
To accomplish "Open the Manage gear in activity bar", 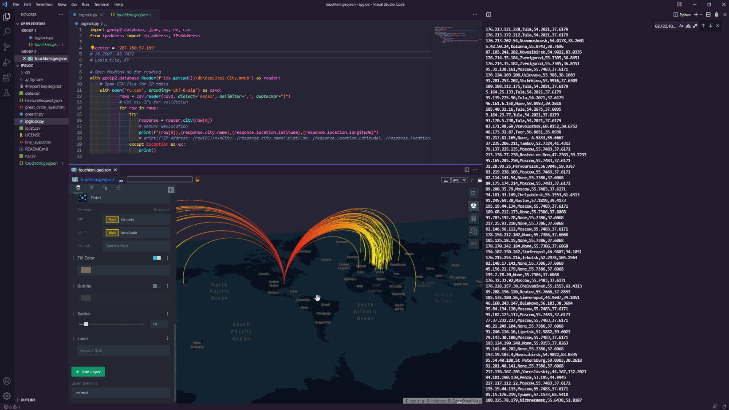I will 7,396.
